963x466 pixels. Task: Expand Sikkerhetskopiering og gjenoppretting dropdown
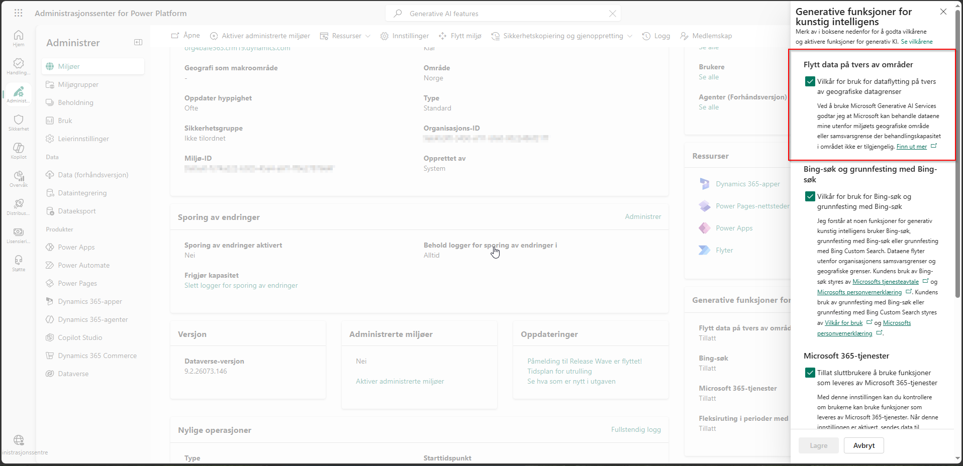(x=561, y=36)
